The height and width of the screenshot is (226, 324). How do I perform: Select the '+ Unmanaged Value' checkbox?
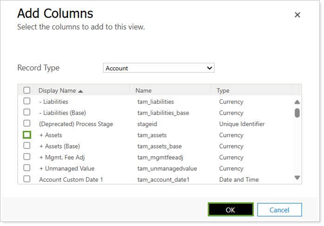pyautogui.click(x=27, y=168)
